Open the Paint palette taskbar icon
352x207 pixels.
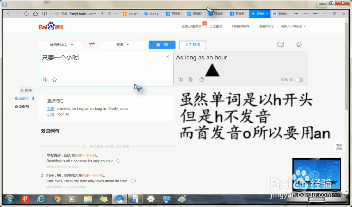[x=182, y=199]
